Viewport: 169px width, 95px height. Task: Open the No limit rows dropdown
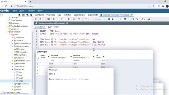[x=100, y=19]
